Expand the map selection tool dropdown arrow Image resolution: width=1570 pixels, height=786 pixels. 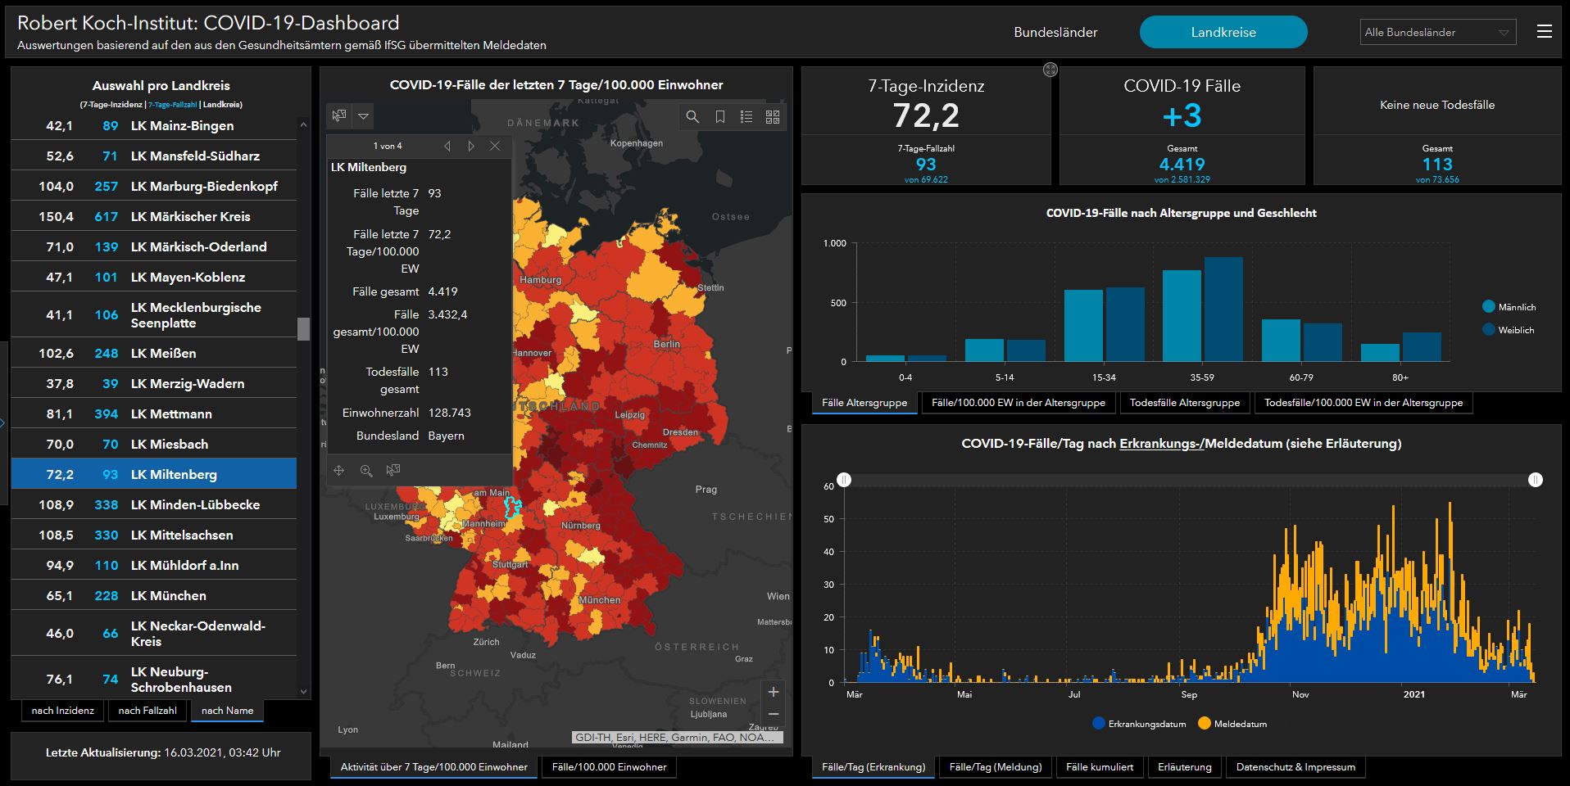tap(363, 116)
